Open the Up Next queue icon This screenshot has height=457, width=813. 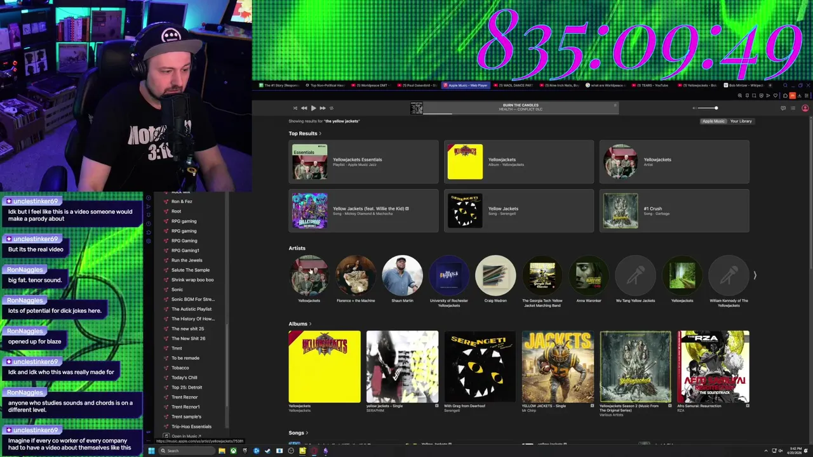click(793, 108)
